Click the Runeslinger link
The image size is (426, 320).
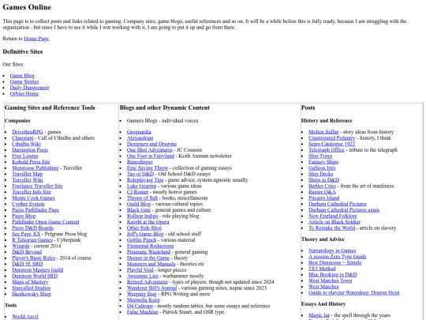(x=140, y=162)
